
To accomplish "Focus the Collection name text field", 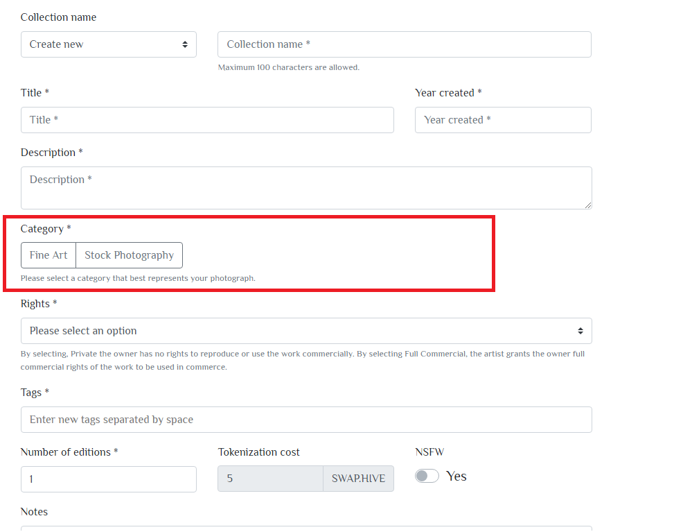I will click(x=404, y=44).
